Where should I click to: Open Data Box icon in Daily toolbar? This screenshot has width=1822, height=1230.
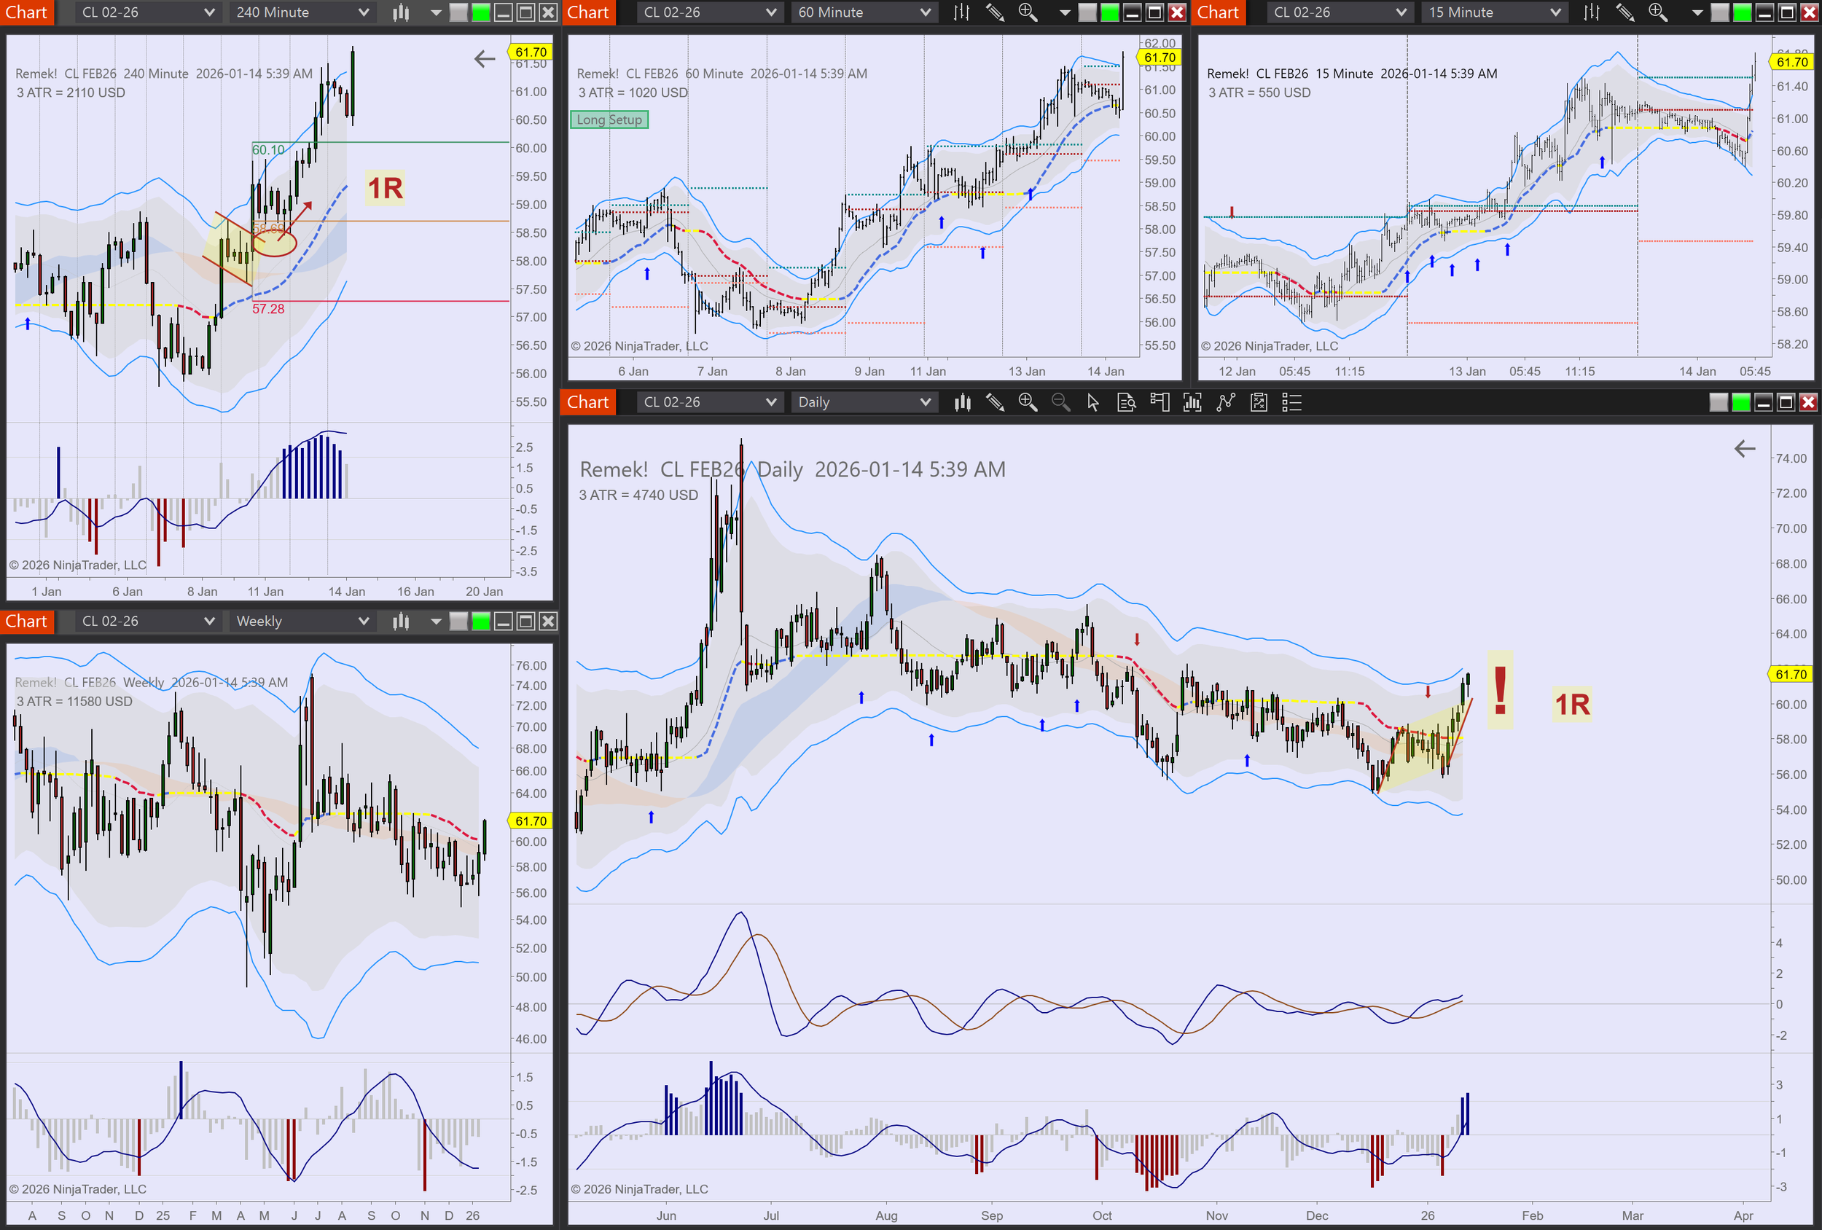coord(1126,402)
